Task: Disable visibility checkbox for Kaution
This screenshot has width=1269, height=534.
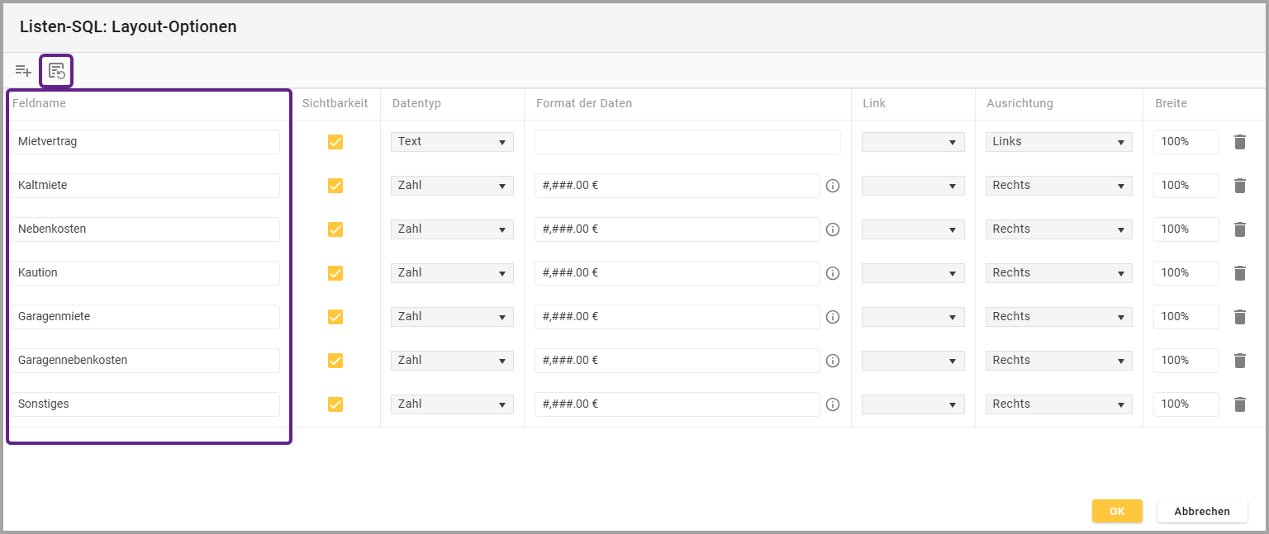Action: [x=335, y=273]
